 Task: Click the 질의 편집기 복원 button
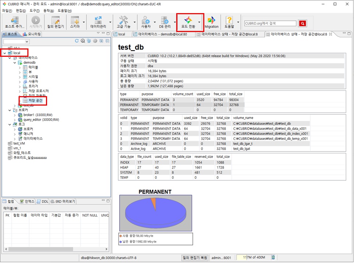(195, 258)
